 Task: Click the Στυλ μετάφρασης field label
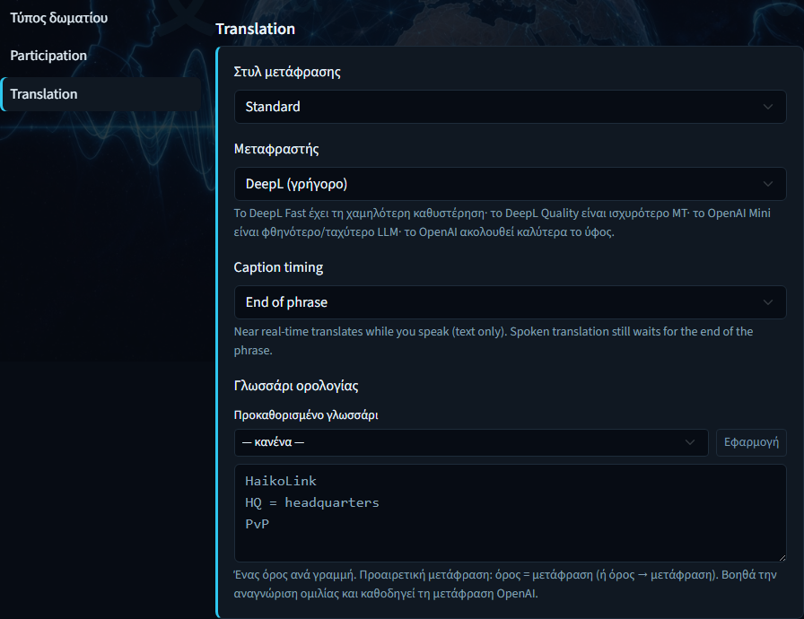(287, 72)
